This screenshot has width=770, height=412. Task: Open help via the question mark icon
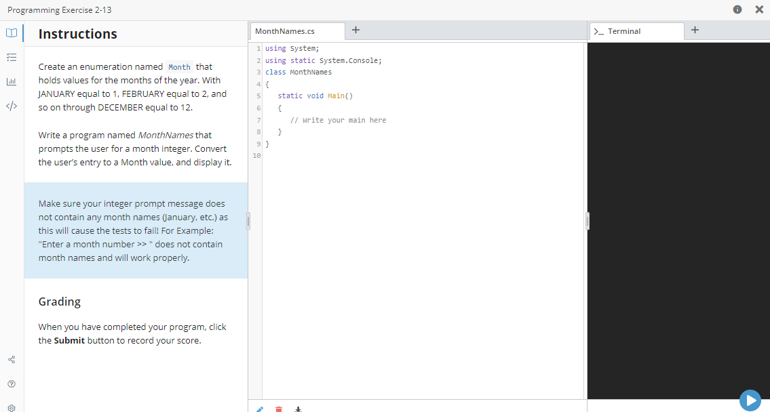(x=12, y=384)
